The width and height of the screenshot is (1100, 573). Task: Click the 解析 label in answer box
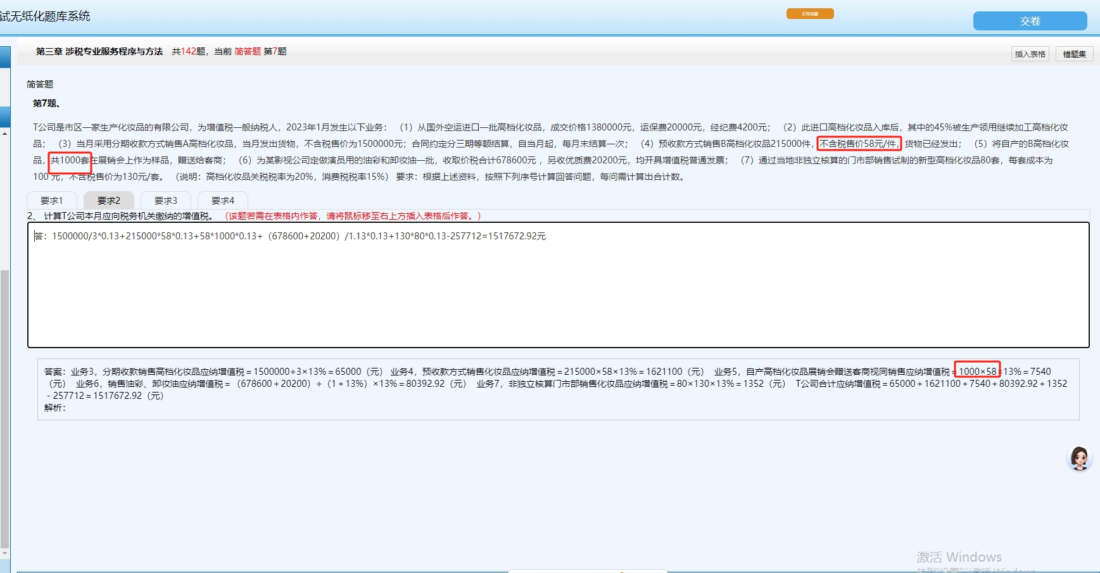[x=54, y=408]
